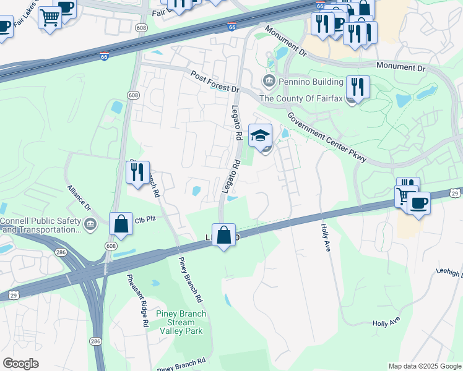Image resolution: width=463 pixels, height=371 pixels.
Task: Select The County Of Fairfax label
Action: (301, 98)
